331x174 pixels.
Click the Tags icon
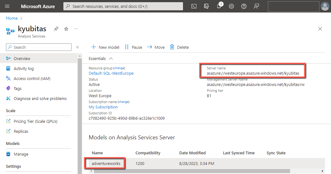[x=8, y=88]
